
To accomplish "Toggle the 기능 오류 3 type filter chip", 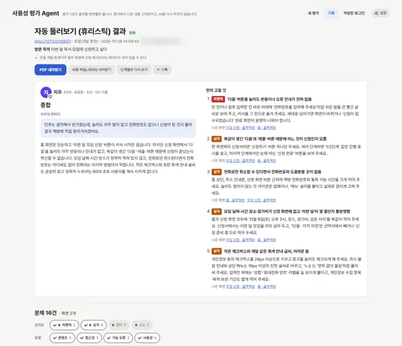I will tap(118, 338).
